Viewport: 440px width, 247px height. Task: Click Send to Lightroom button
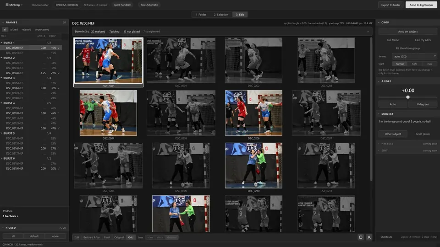pyautogui.click(x=421, y=5)
